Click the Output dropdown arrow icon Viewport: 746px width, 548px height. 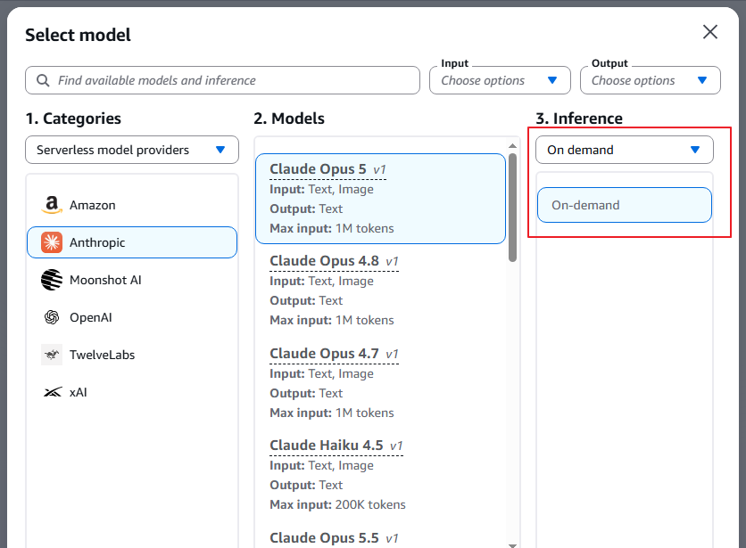(x=702, y=80)
